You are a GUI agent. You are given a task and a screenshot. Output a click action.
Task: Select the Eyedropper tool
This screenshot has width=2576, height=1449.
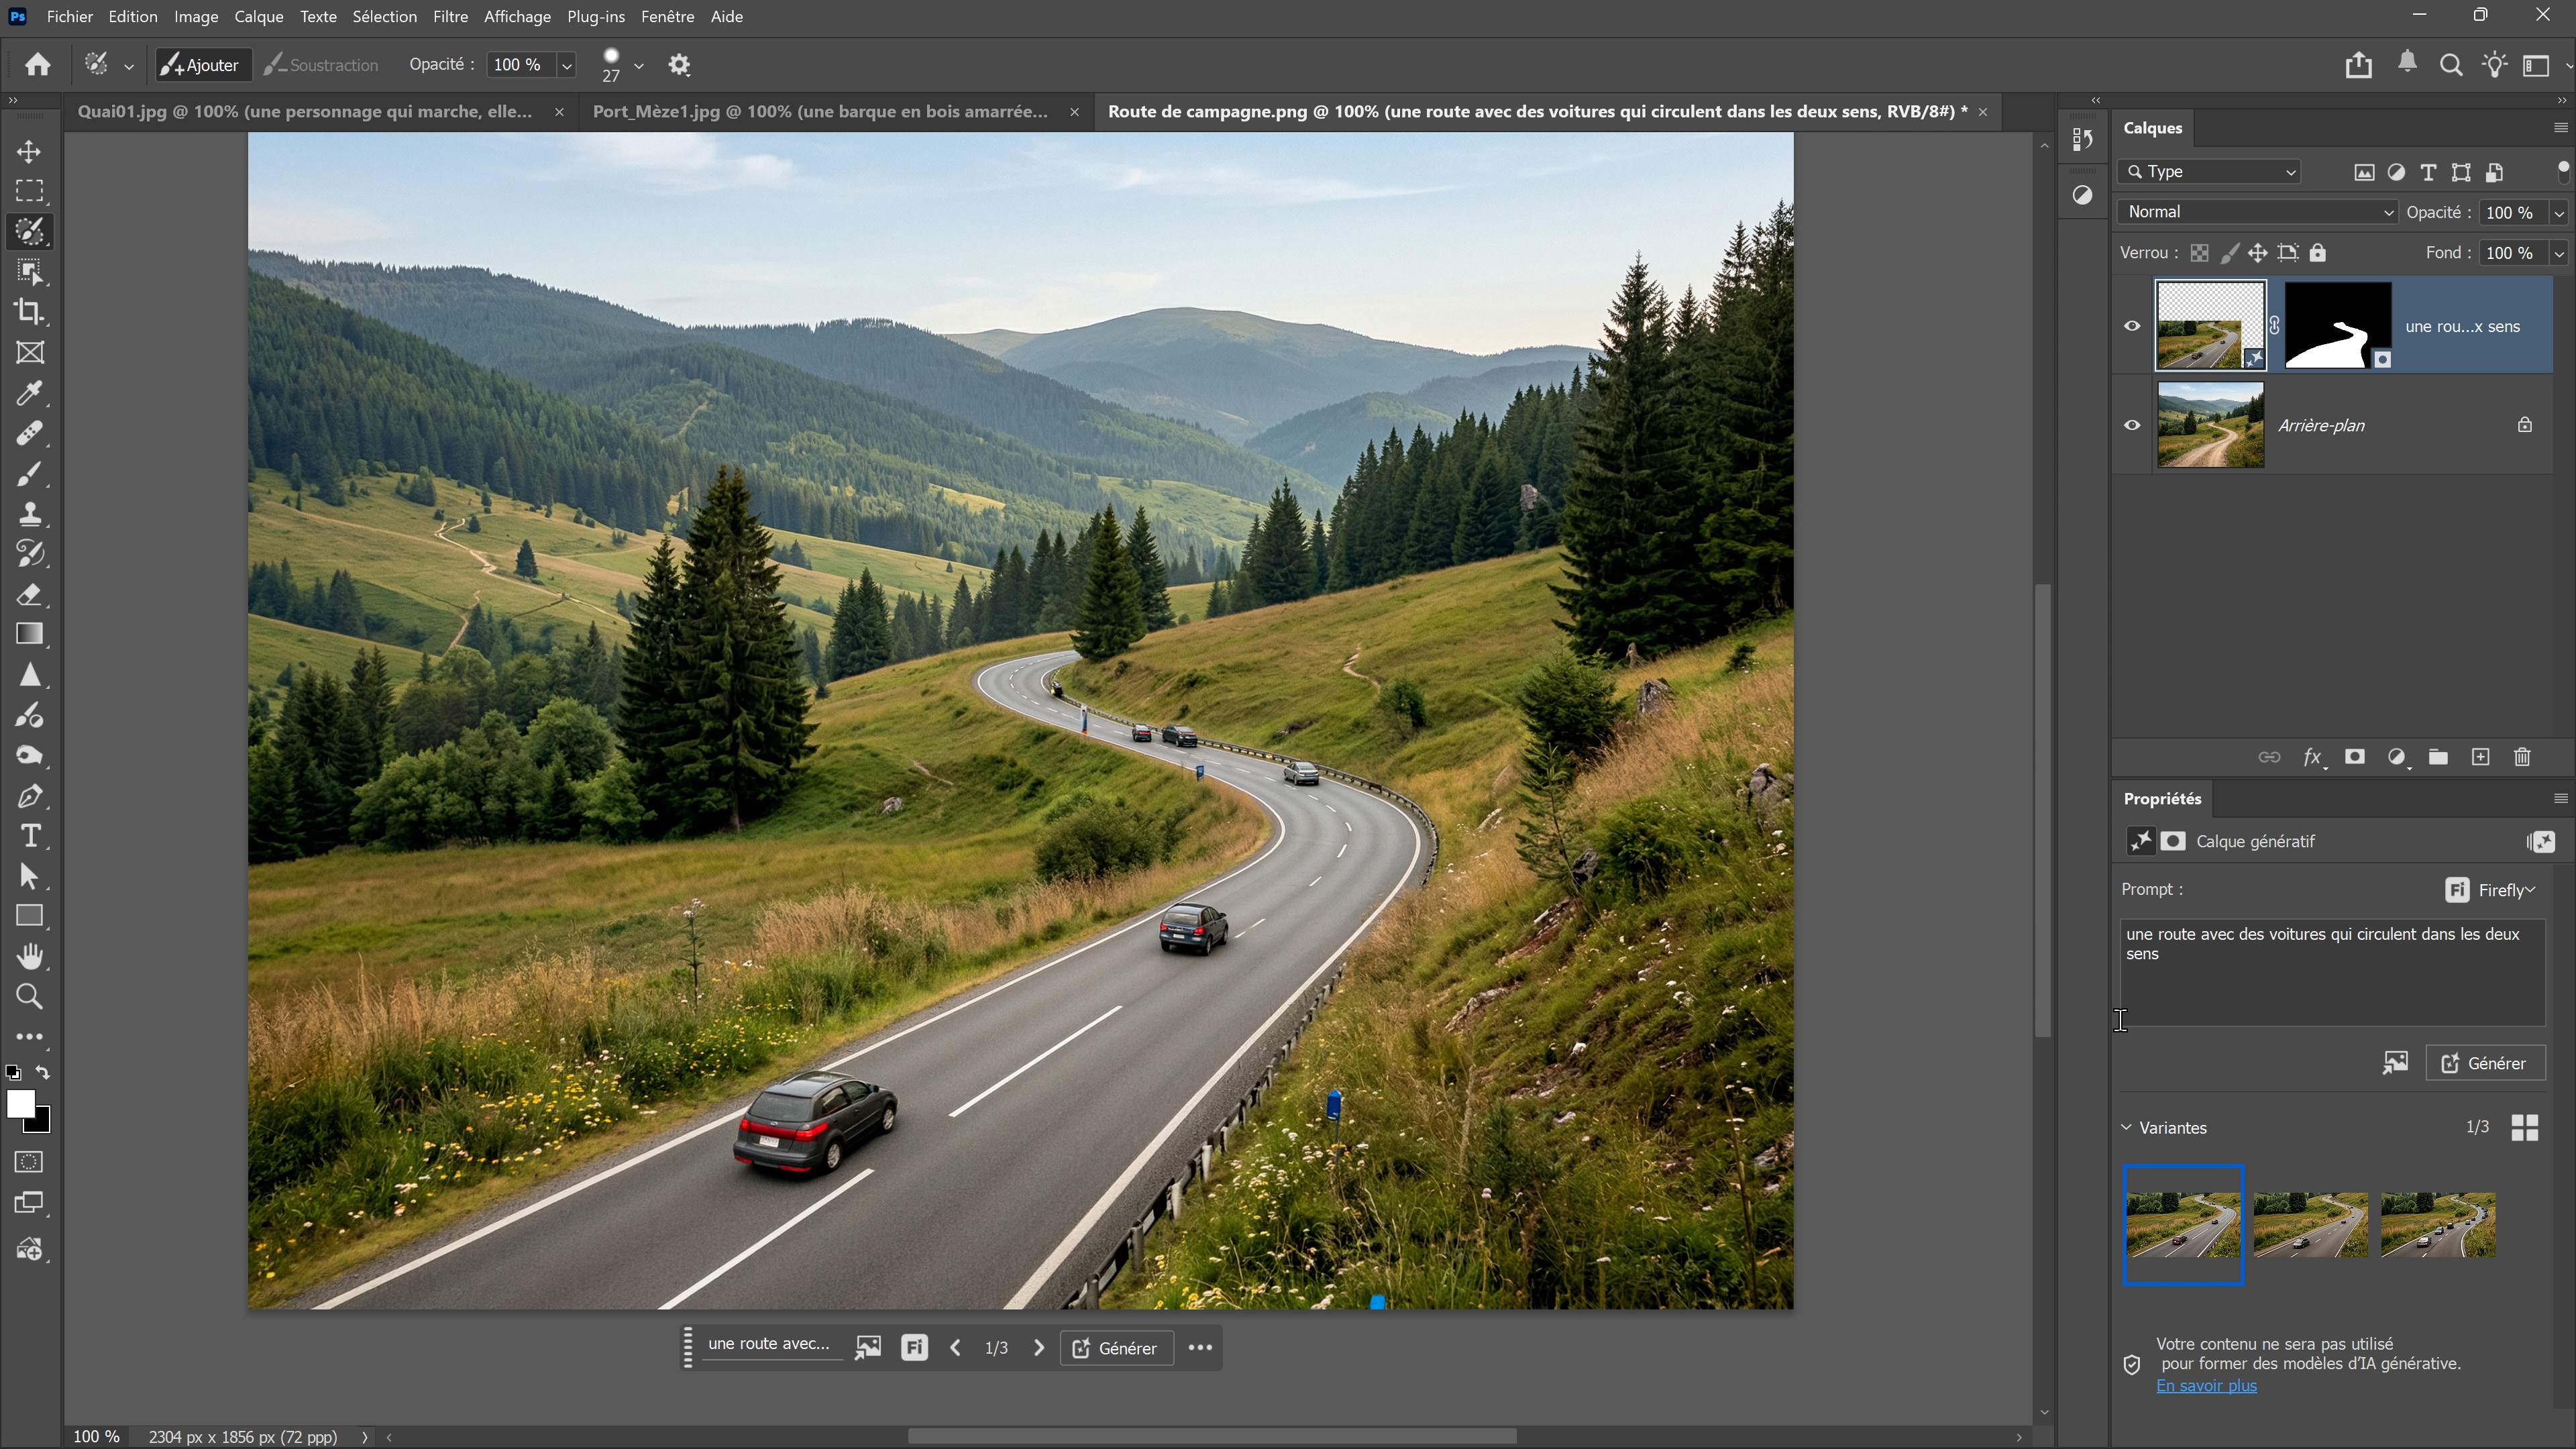30,393
